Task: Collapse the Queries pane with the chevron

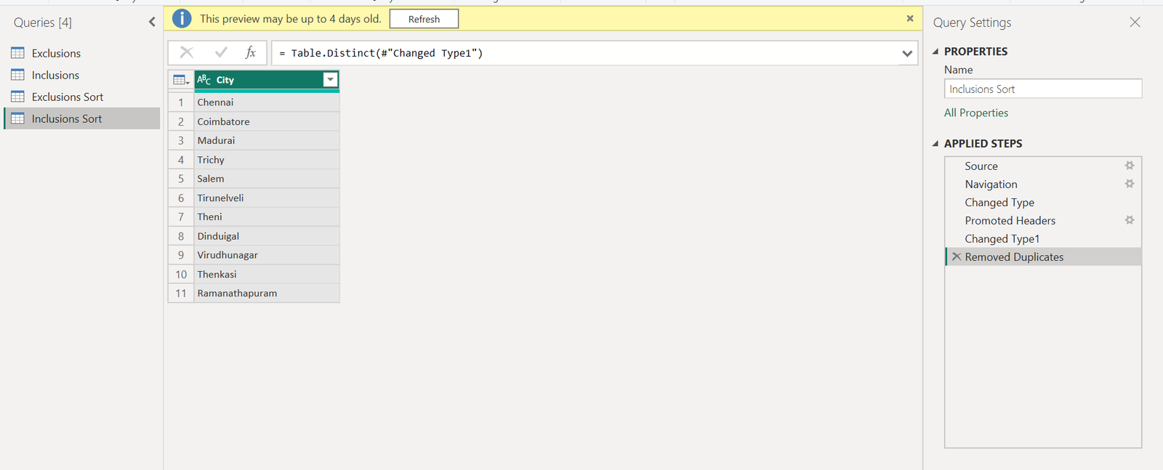Action: click(152, 23)
